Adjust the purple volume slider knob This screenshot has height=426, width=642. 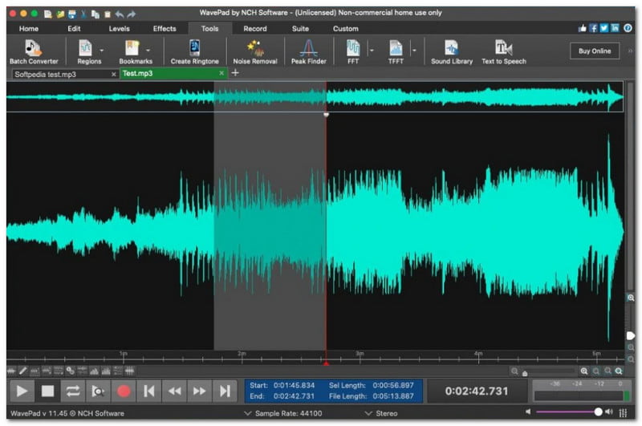[x=598, y=412]
